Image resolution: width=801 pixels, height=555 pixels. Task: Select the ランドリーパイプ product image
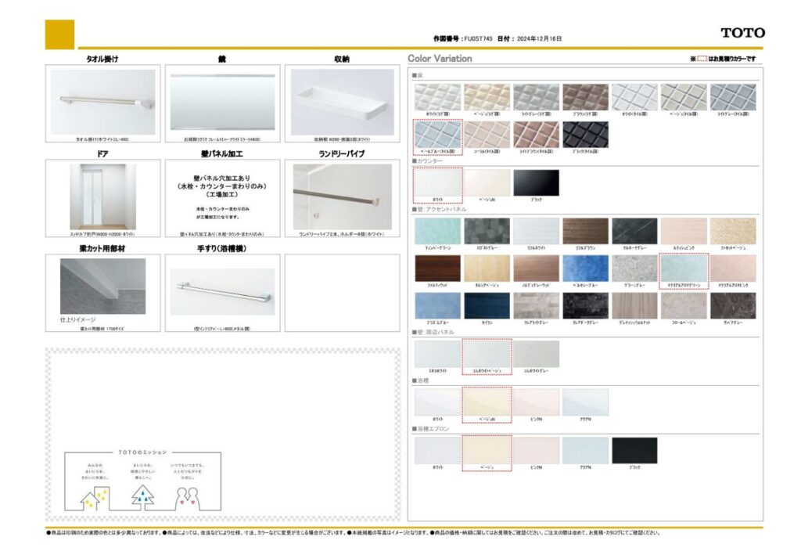coord(342,196)
